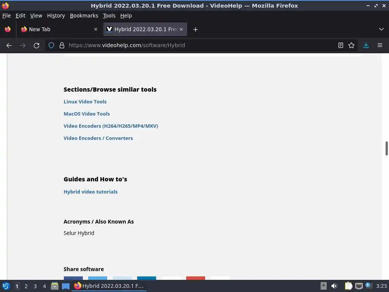Screen dimensions: 389x292
Task: Open the Edit menu
Action: click(21, 16)
